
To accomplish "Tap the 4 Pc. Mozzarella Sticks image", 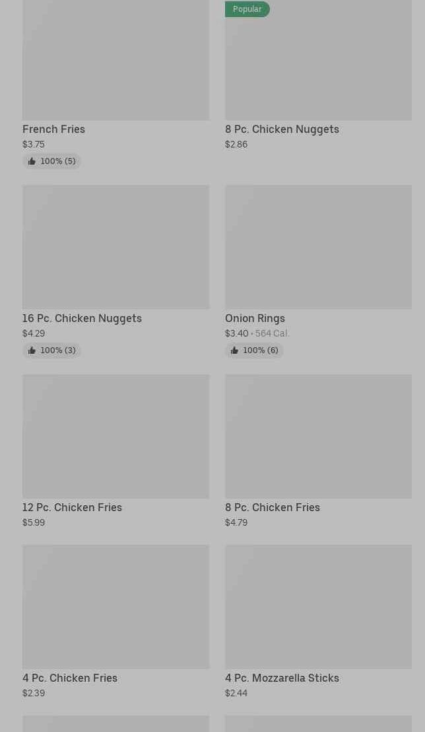I will point(318,606).
